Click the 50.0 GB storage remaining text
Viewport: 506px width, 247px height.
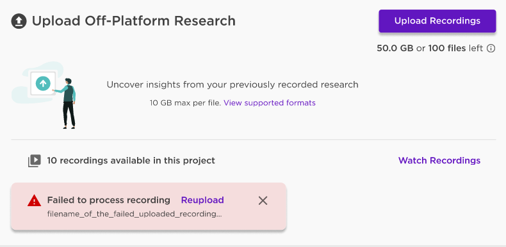[x=395, y=49]
